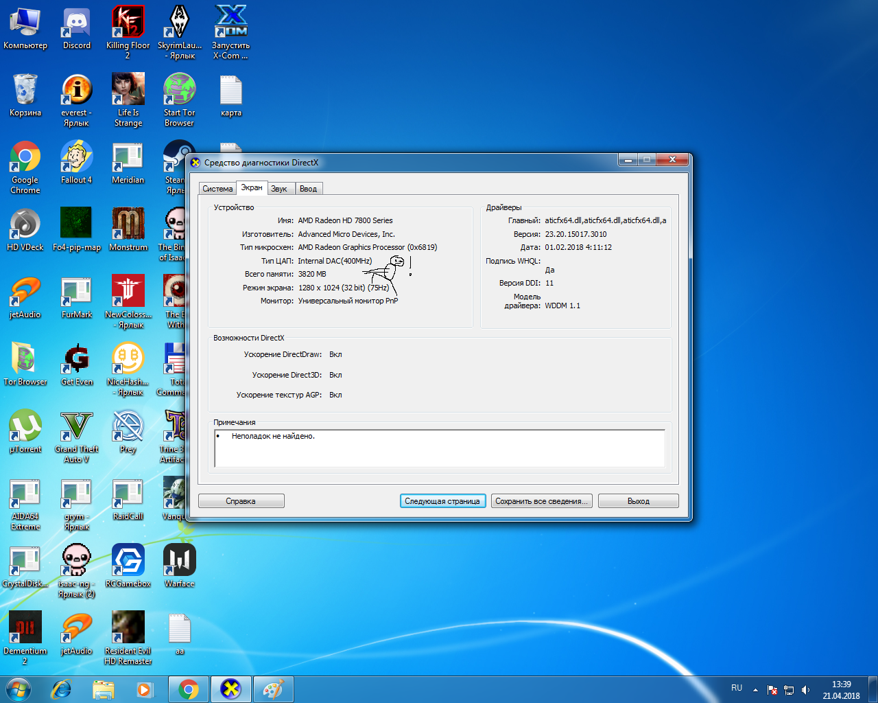The image size is (878, 703).
Task: Click the driver version 23.20.15017.3010
Action: [576, 234]
